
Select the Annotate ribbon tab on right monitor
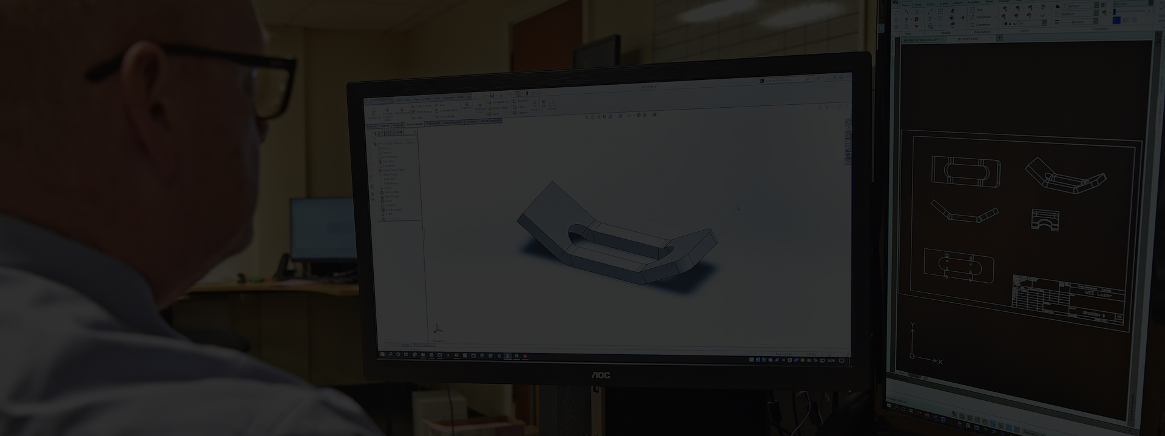(x=973, y=2)
